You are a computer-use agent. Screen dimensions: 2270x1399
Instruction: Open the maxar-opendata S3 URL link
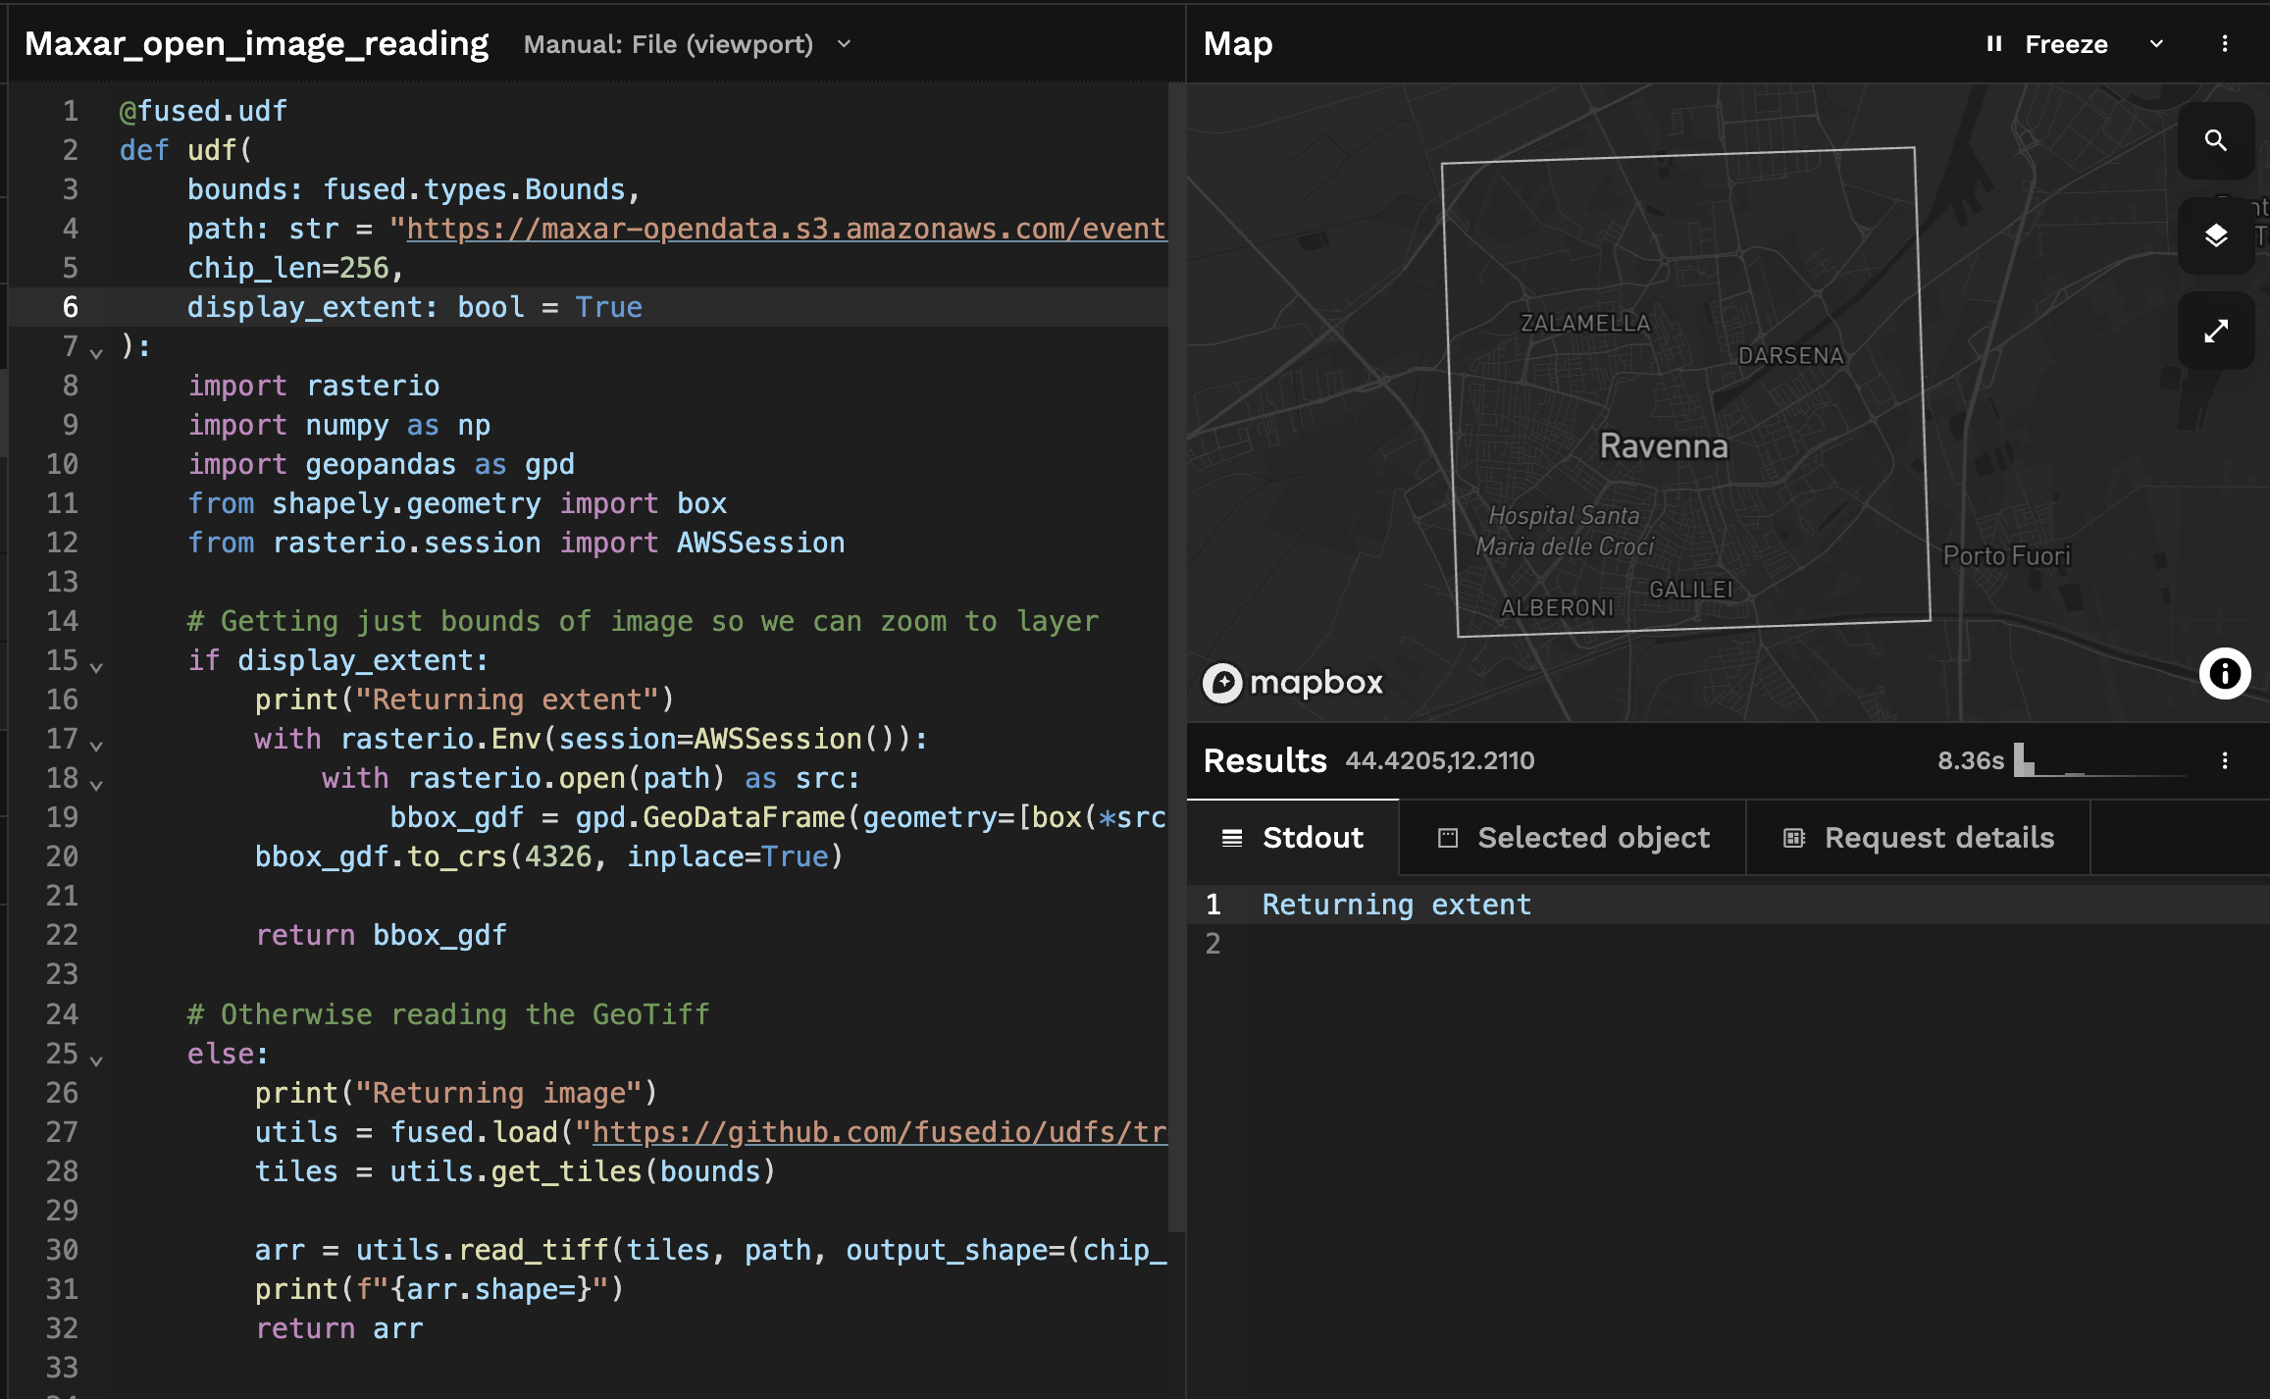pos(787,229)
